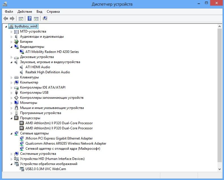Click the Контроллеры запоминающих устройств icon
The height and width of the screenshot is (180, 224).
[x=16, y=98]
